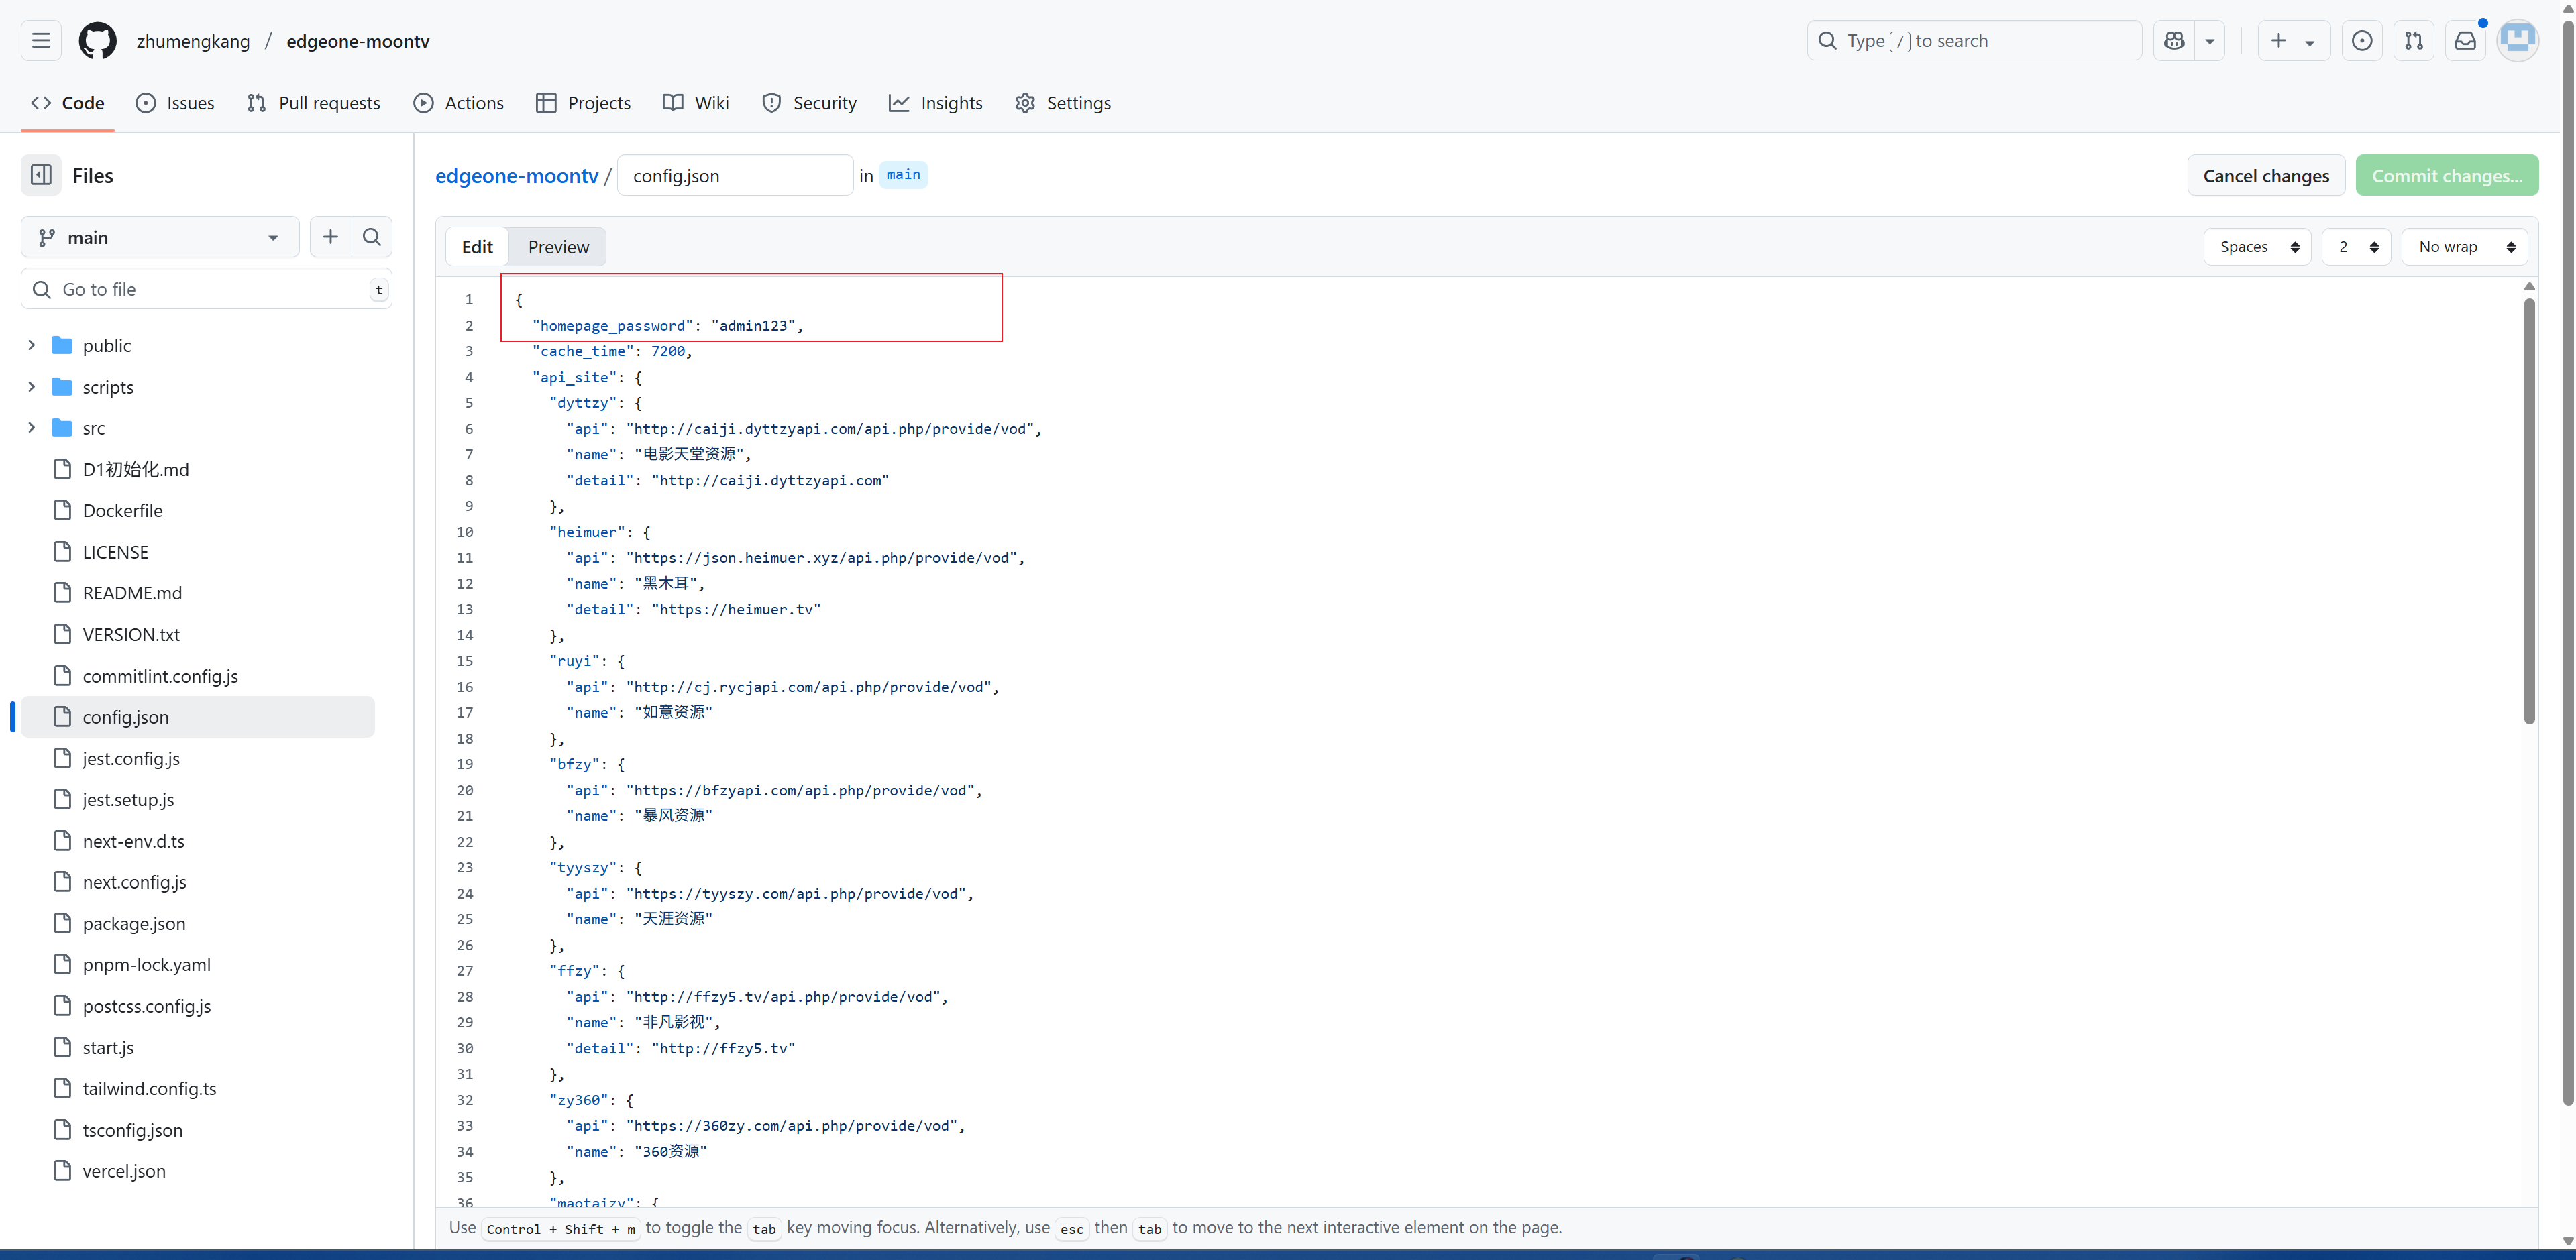Go to the Actions tab
The image size is (2576, 1260).
pos(459,103)
